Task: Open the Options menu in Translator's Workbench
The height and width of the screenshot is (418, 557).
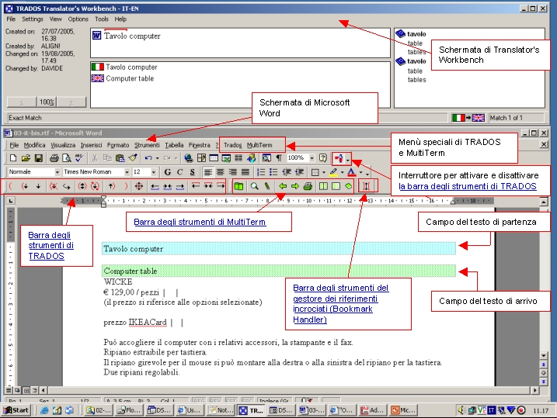Action: point(78,19)
